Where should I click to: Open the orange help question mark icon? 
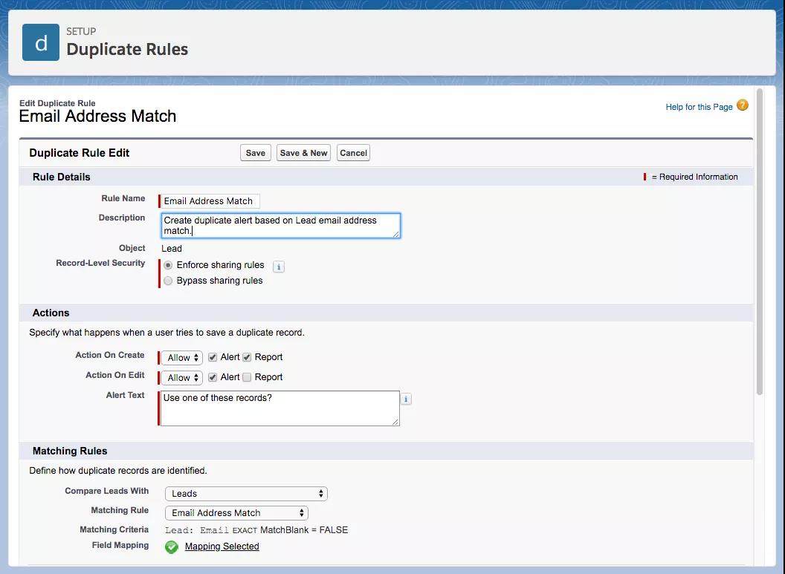click(x=742, y=105)
